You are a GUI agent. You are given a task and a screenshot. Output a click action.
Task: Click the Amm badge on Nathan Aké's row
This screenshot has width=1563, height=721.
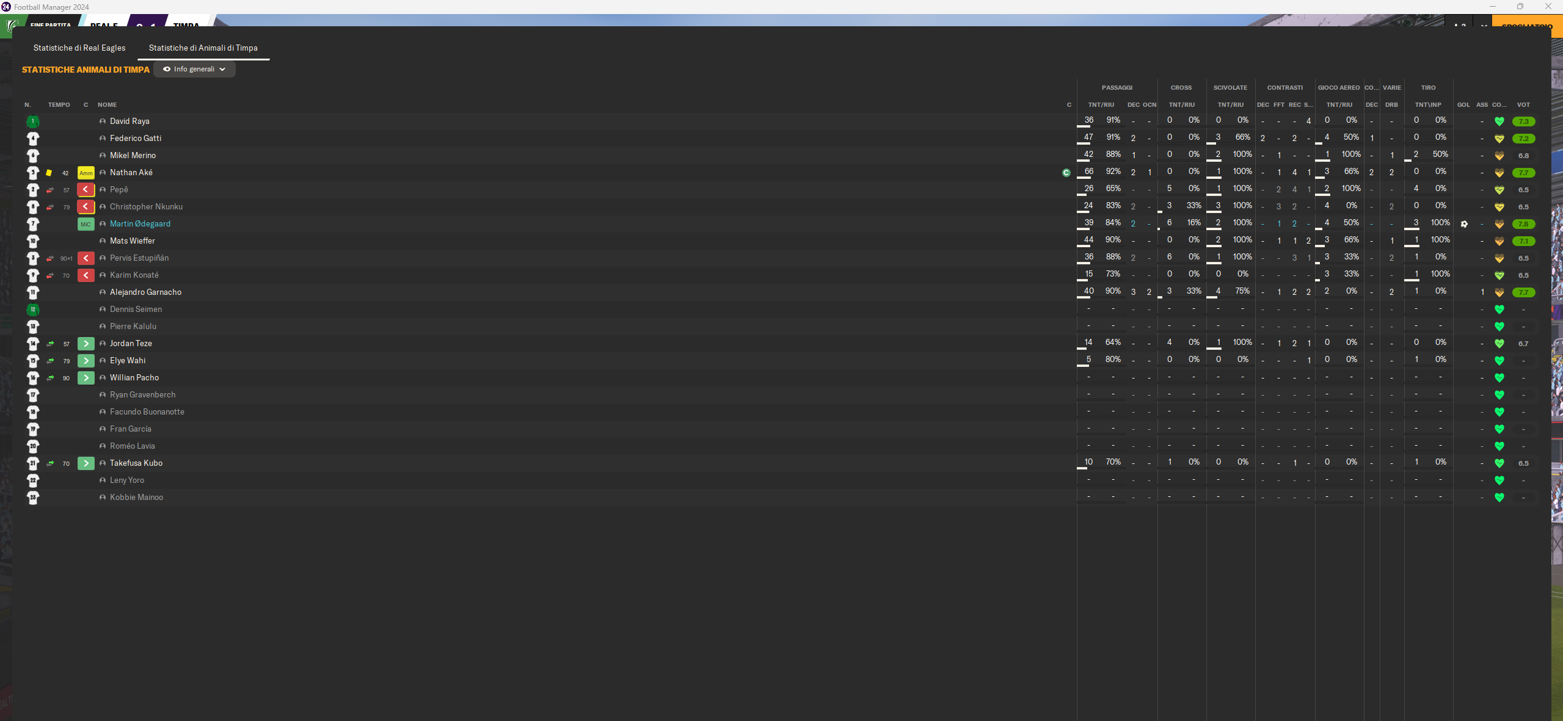point(86,173)
